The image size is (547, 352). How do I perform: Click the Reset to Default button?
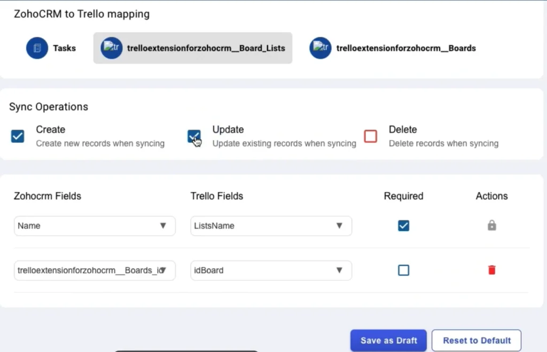(x=476, y=340)
